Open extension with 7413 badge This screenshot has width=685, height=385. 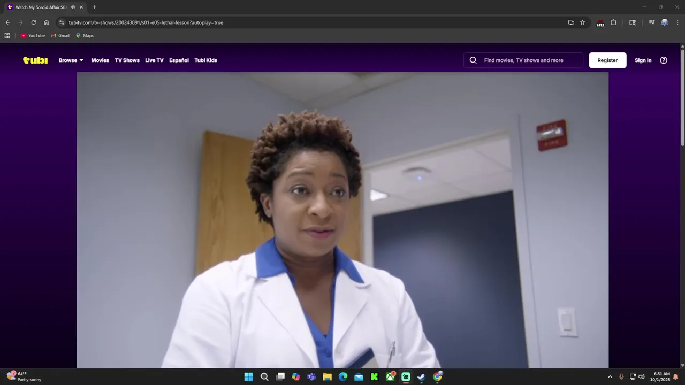point(600,23)
